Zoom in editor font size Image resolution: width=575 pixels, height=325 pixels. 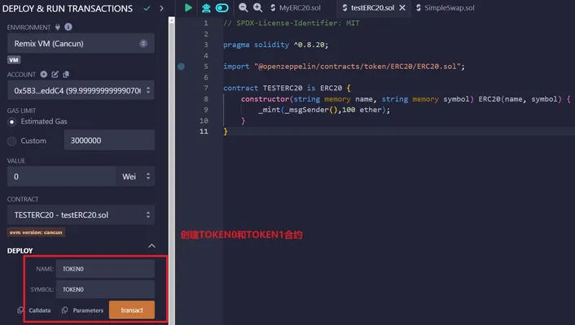[258, 7]
